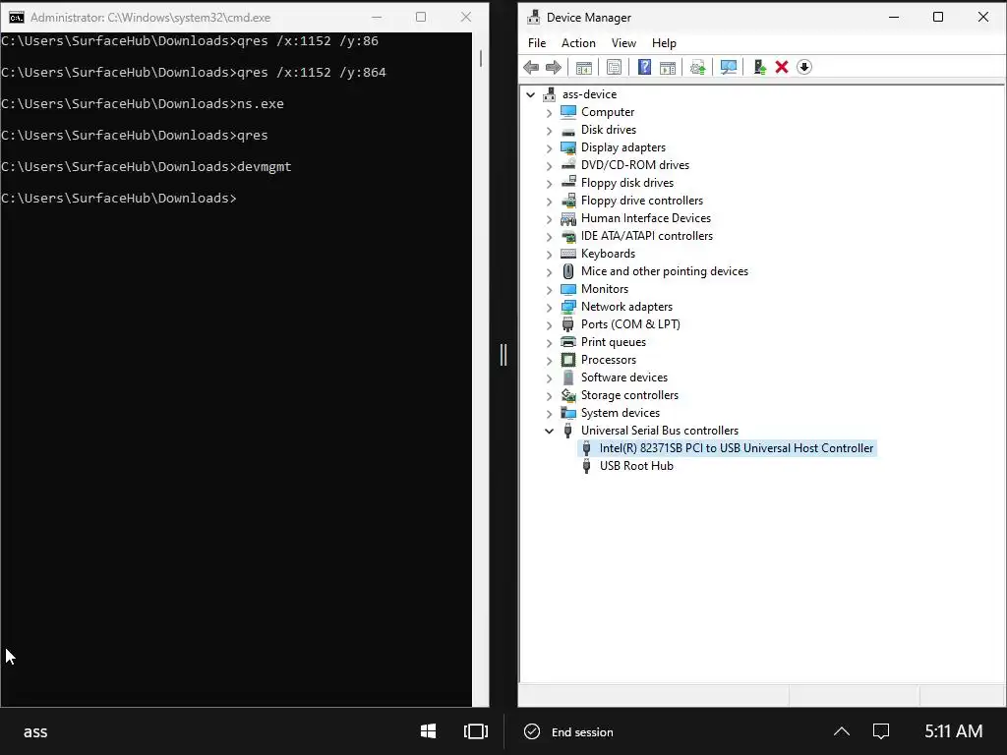Viewport: 1007px width, 755px height.
Task: Open the Action menu in Device Manager
Action: coord(578,43)
